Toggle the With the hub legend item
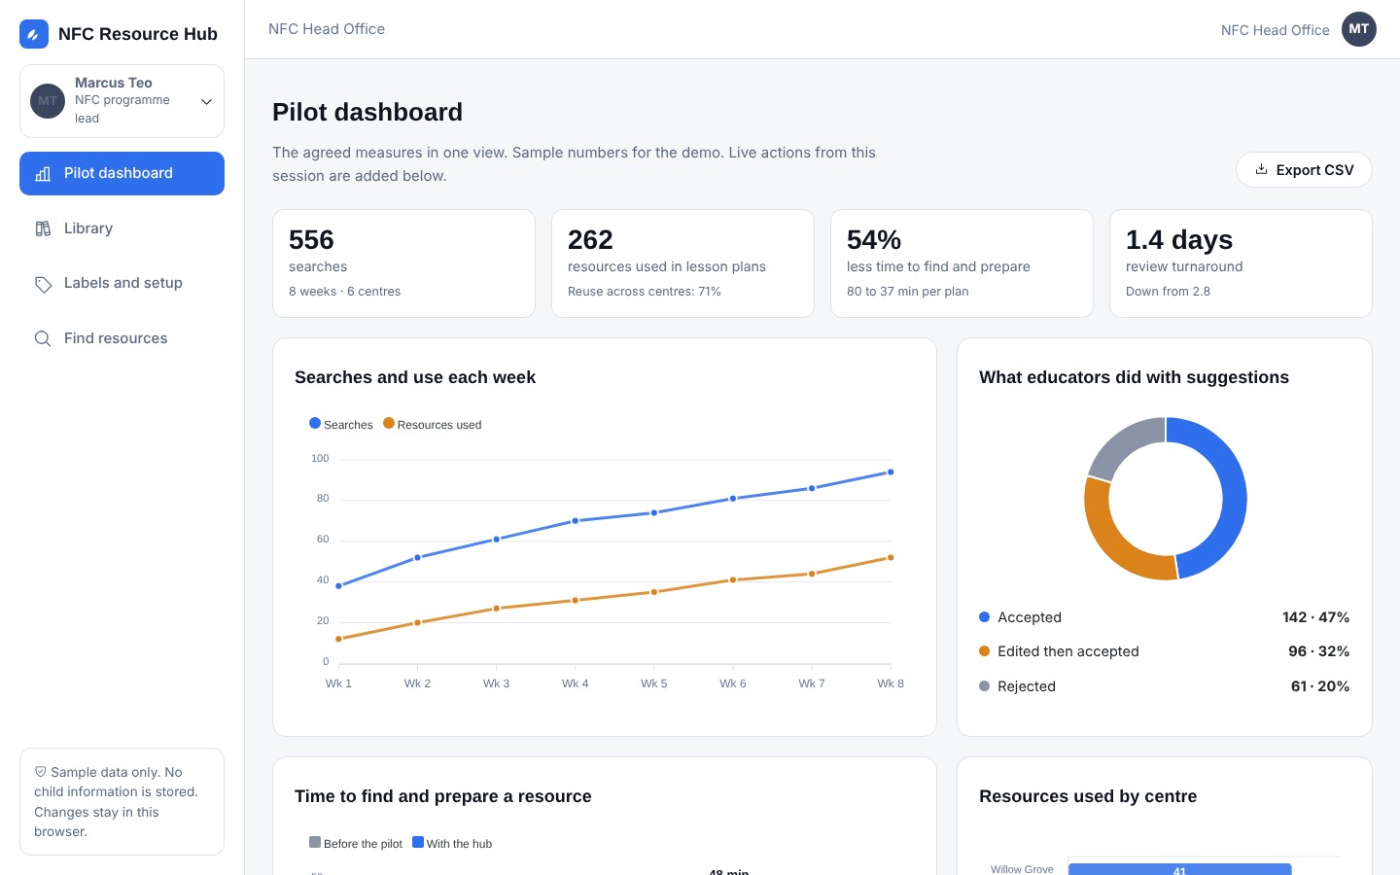The width and height of the screenshot is (1400, 875). tap(452, 843)
